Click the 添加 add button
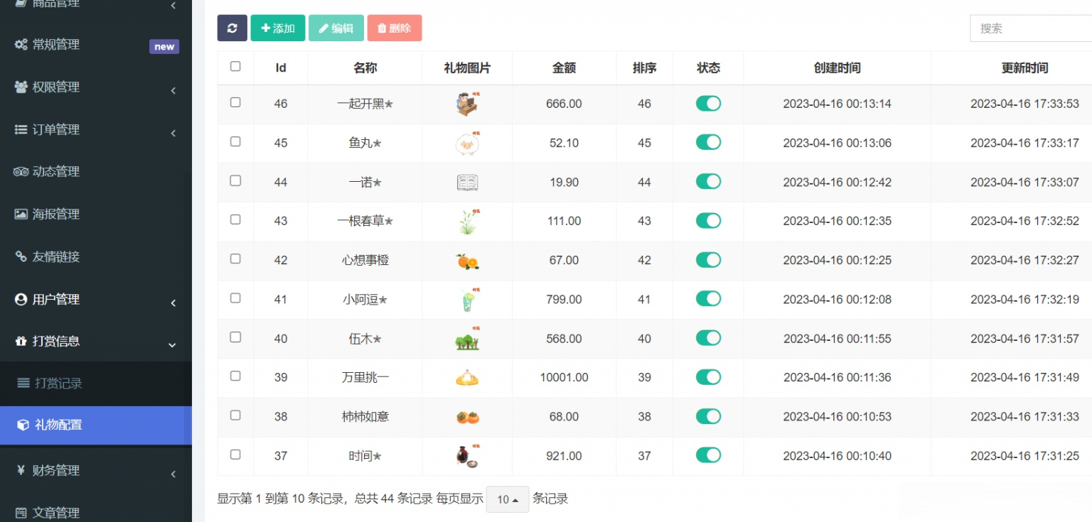 click(x=278, y=28)
